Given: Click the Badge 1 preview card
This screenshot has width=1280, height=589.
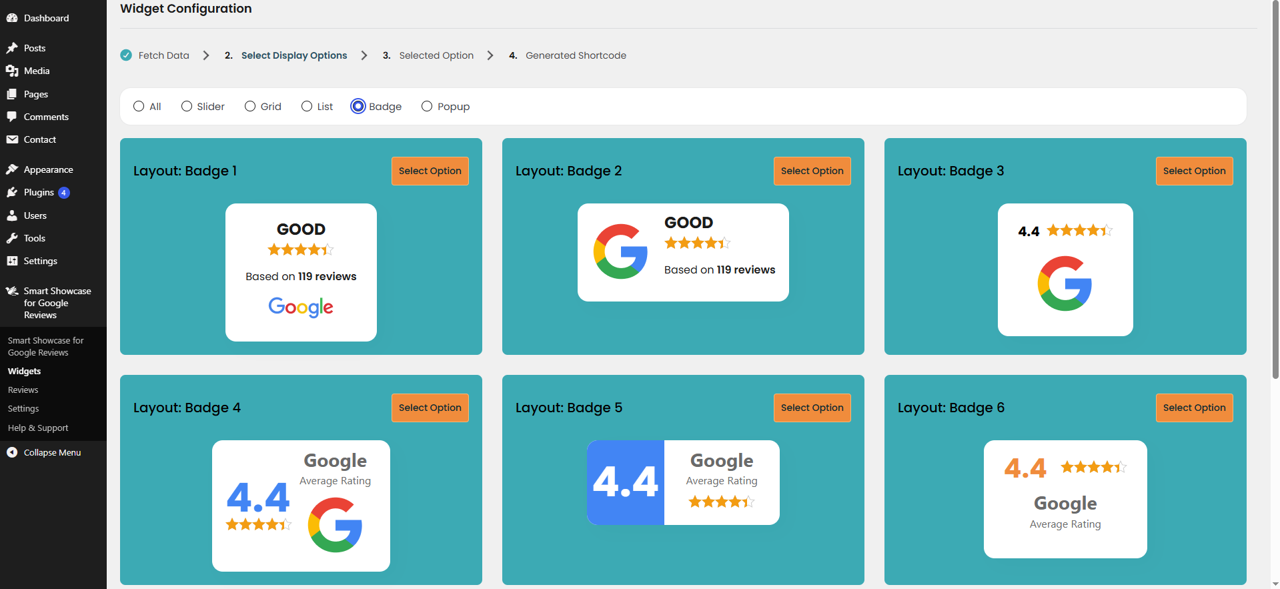Looking at the screenshot, I should (301, 272).
